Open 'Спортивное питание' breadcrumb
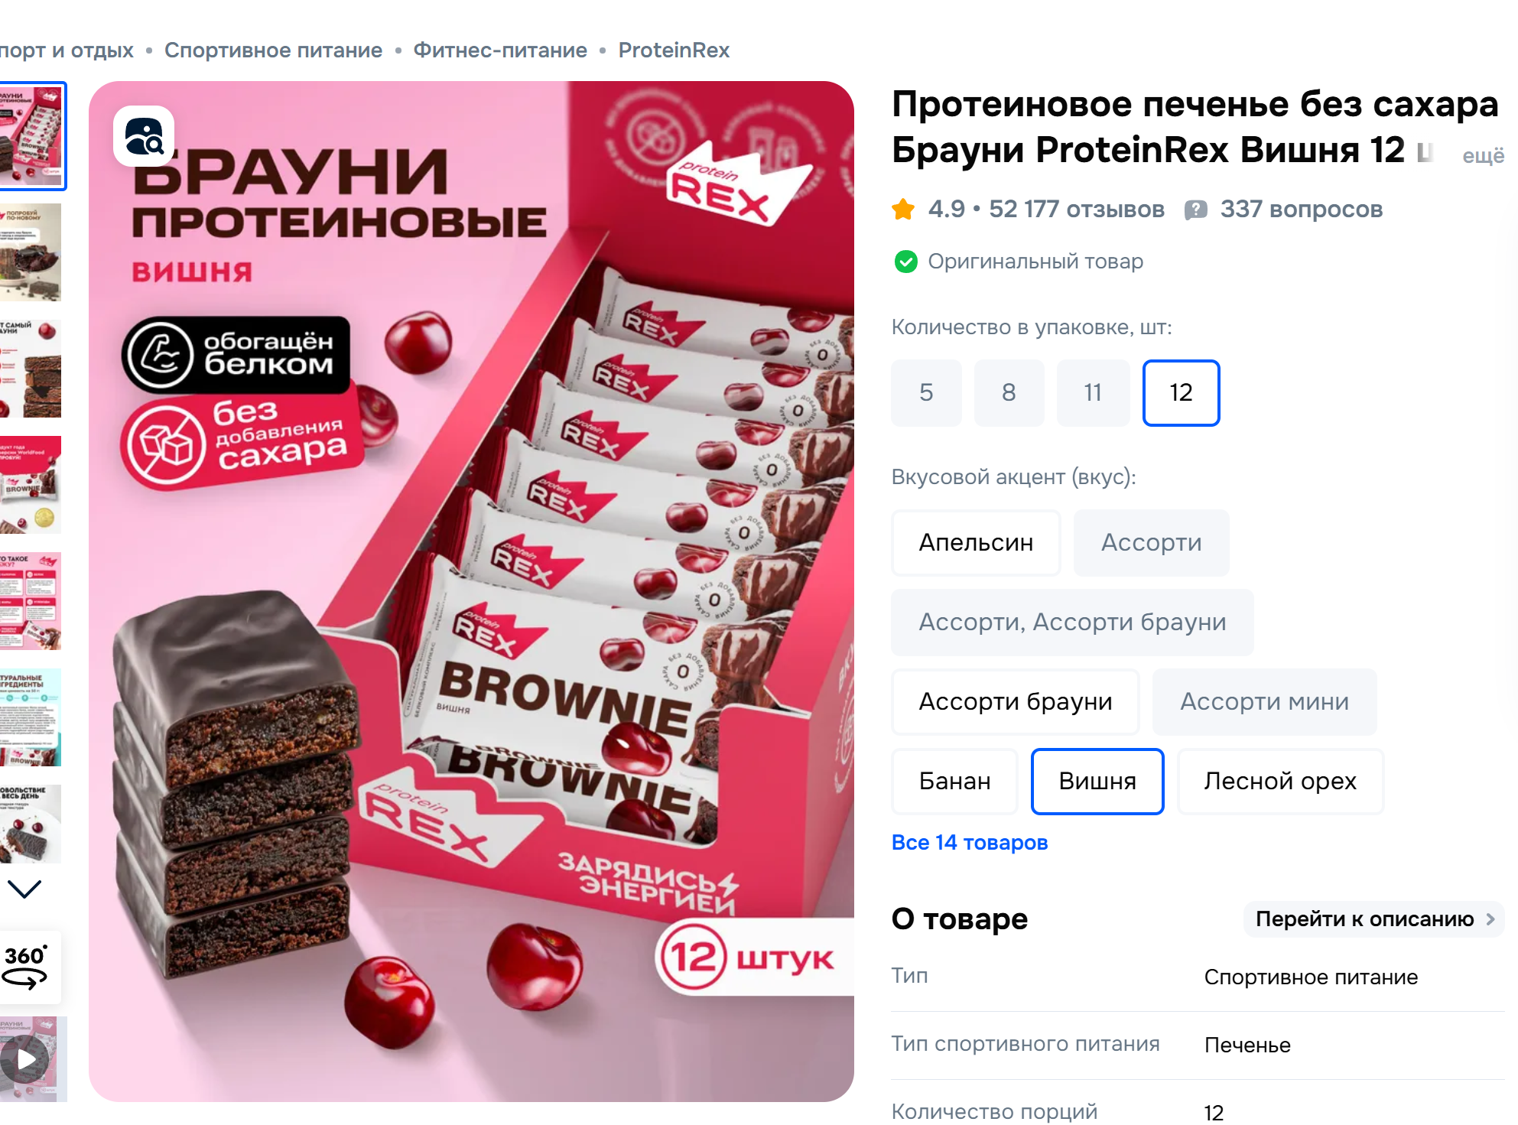This screenshot has width=1518, height=1125. tap(273, 50)
